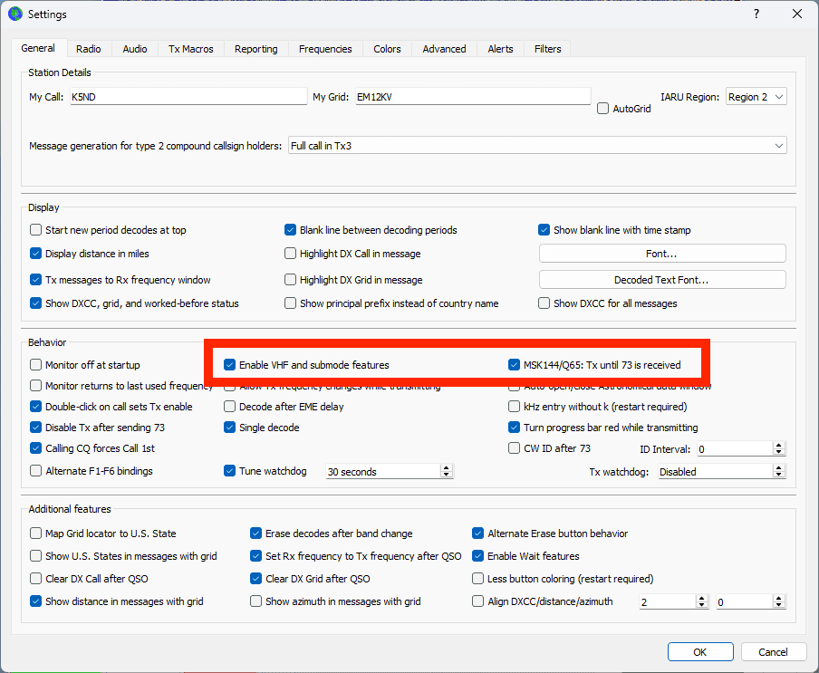
Task: Enable the AutoGrid checkbox
Action: point(603,109)
